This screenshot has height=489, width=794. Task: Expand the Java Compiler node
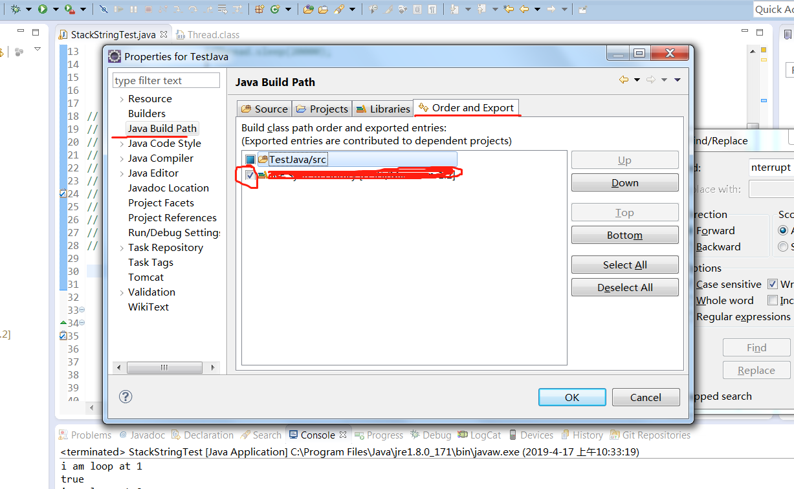pyautogui.click(x=122, y=158)
